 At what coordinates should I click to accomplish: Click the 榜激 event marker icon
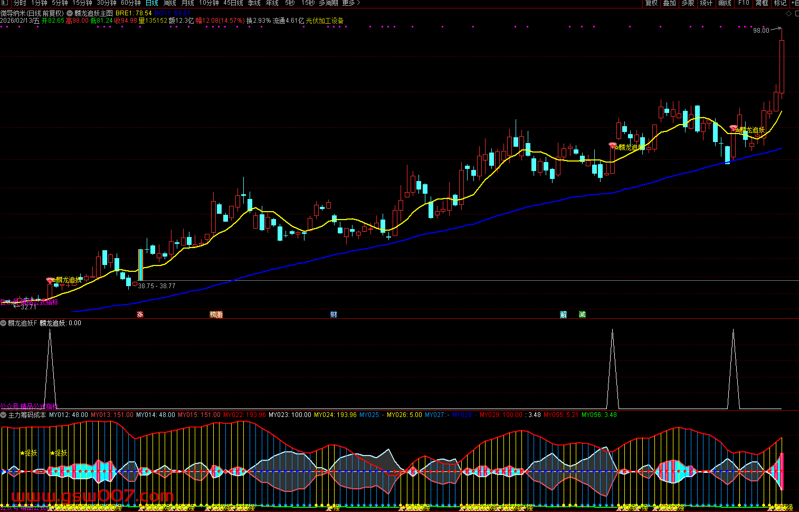pyautogui.click(x=216, y=315)
